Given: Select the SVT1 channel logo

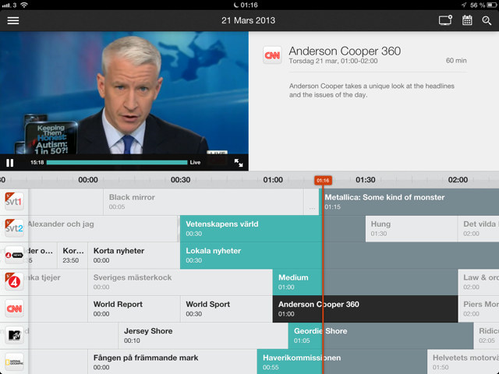Looking at the screenshot, I should click(14, 201).
